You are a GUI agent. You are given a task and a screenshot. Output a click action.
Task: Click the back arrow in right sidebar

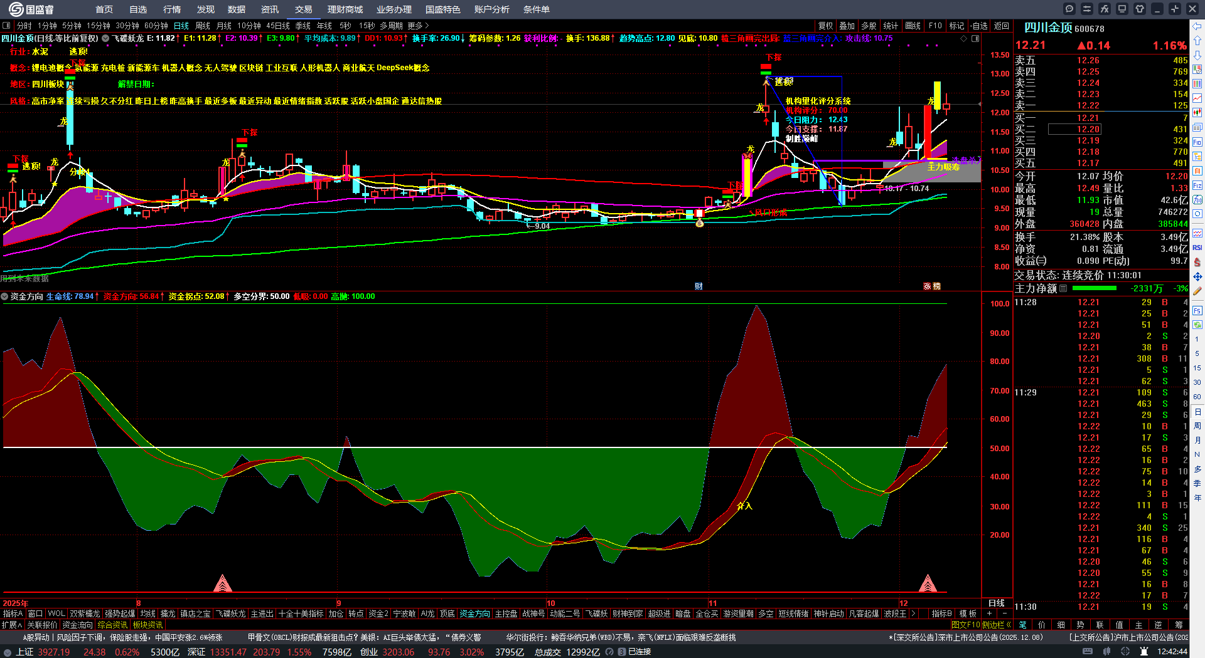(x=1197, y=26)
